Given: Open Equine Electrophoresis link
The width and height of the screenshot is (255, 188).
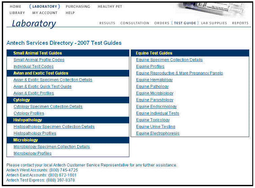Looking at the screenshot, I should 158,133.
